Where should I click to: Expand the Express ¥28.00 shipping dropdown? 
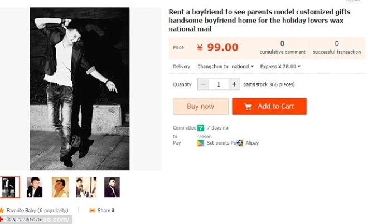[280, 67]
